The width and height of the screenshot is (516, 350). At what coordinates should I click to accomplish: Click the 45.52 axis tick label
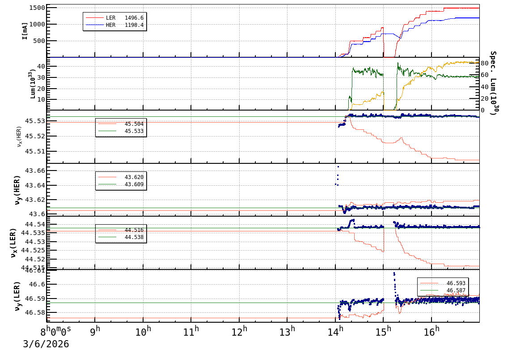click(x=35, y=136)
